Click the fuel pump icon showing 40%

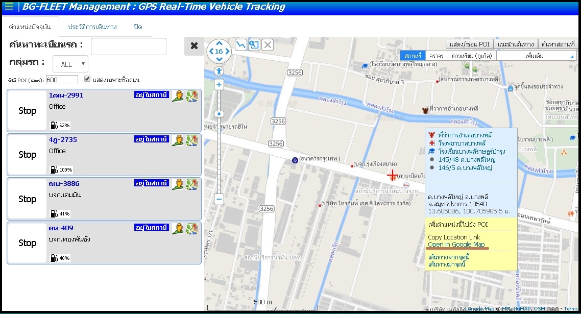click(x=54, y=258)
